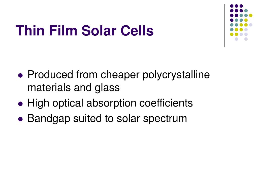This screenshot has height=193, width=258.
Task: Click the bullet beside High optical absorption
Action: tap(20, 104)
